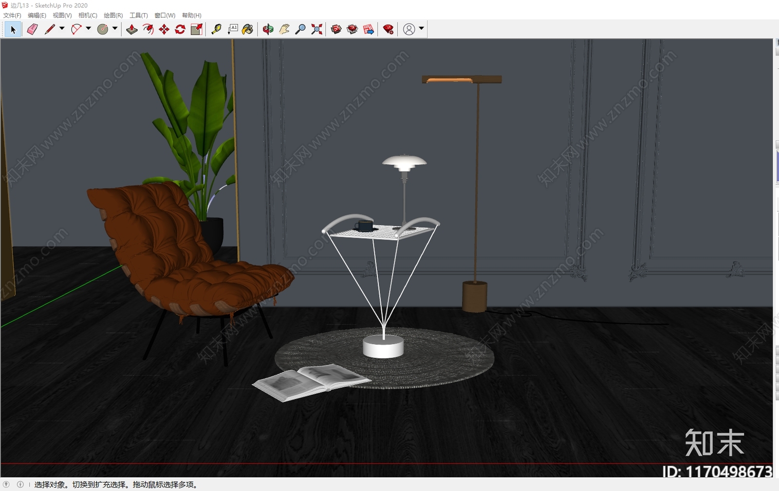Click the status bar info circle icon
The width and height of the screenshot is (779, 491).
pyautogui.click(x=20, y=484)
